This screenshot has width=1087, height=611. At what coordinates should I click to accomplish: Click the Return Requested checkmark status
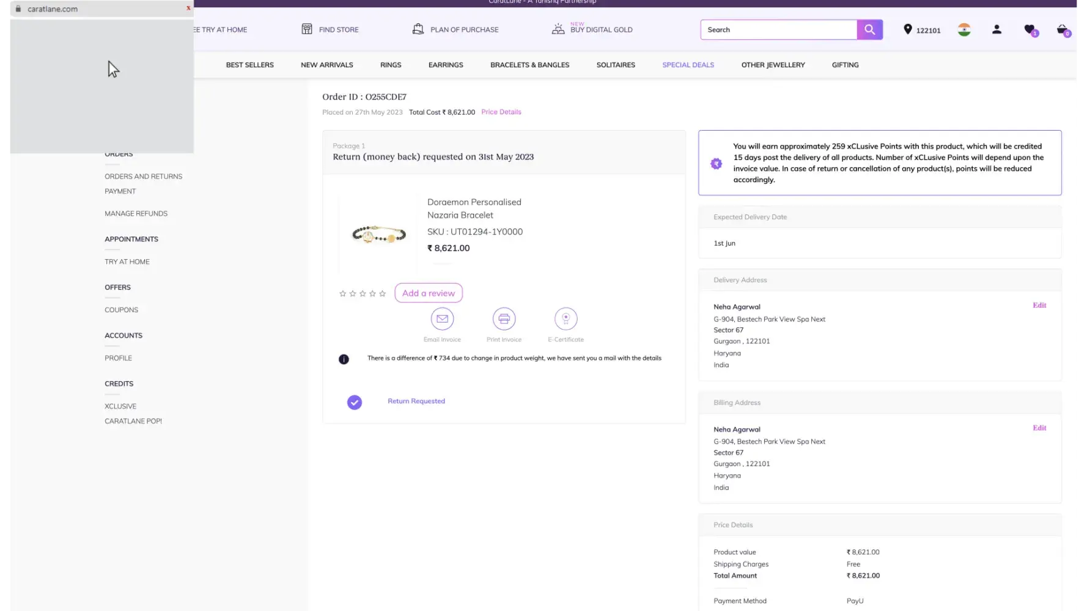pos(355,402)
